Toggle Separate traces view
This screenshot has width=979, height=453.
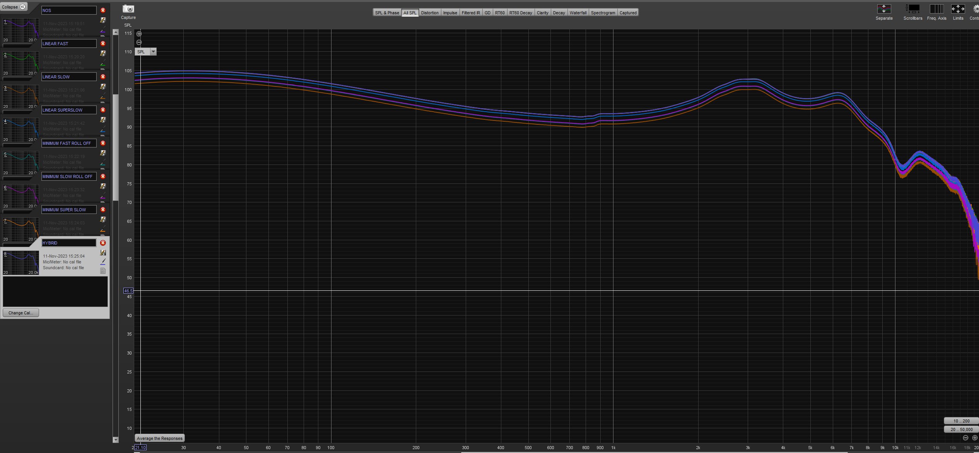coord(884,9)
